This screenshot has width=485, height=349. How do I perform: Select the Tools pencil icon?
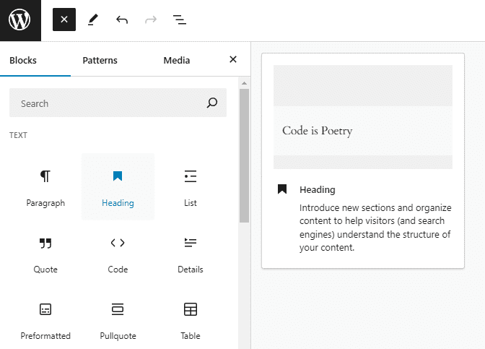(93, 20)
